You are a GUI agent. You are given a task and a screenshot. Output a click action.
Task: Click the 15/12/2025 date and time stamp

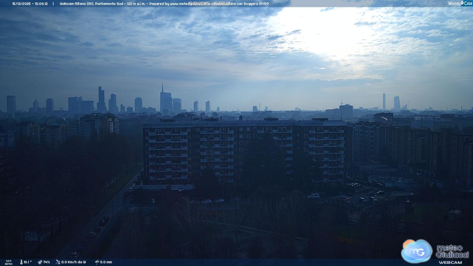point(30,4)
